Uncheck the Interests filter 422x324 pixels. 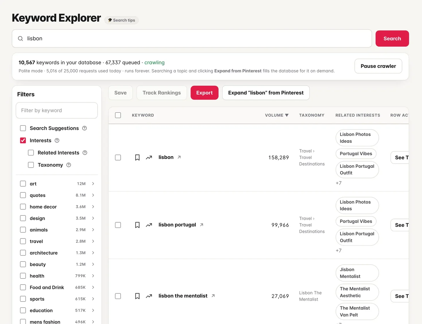[23, 141]
